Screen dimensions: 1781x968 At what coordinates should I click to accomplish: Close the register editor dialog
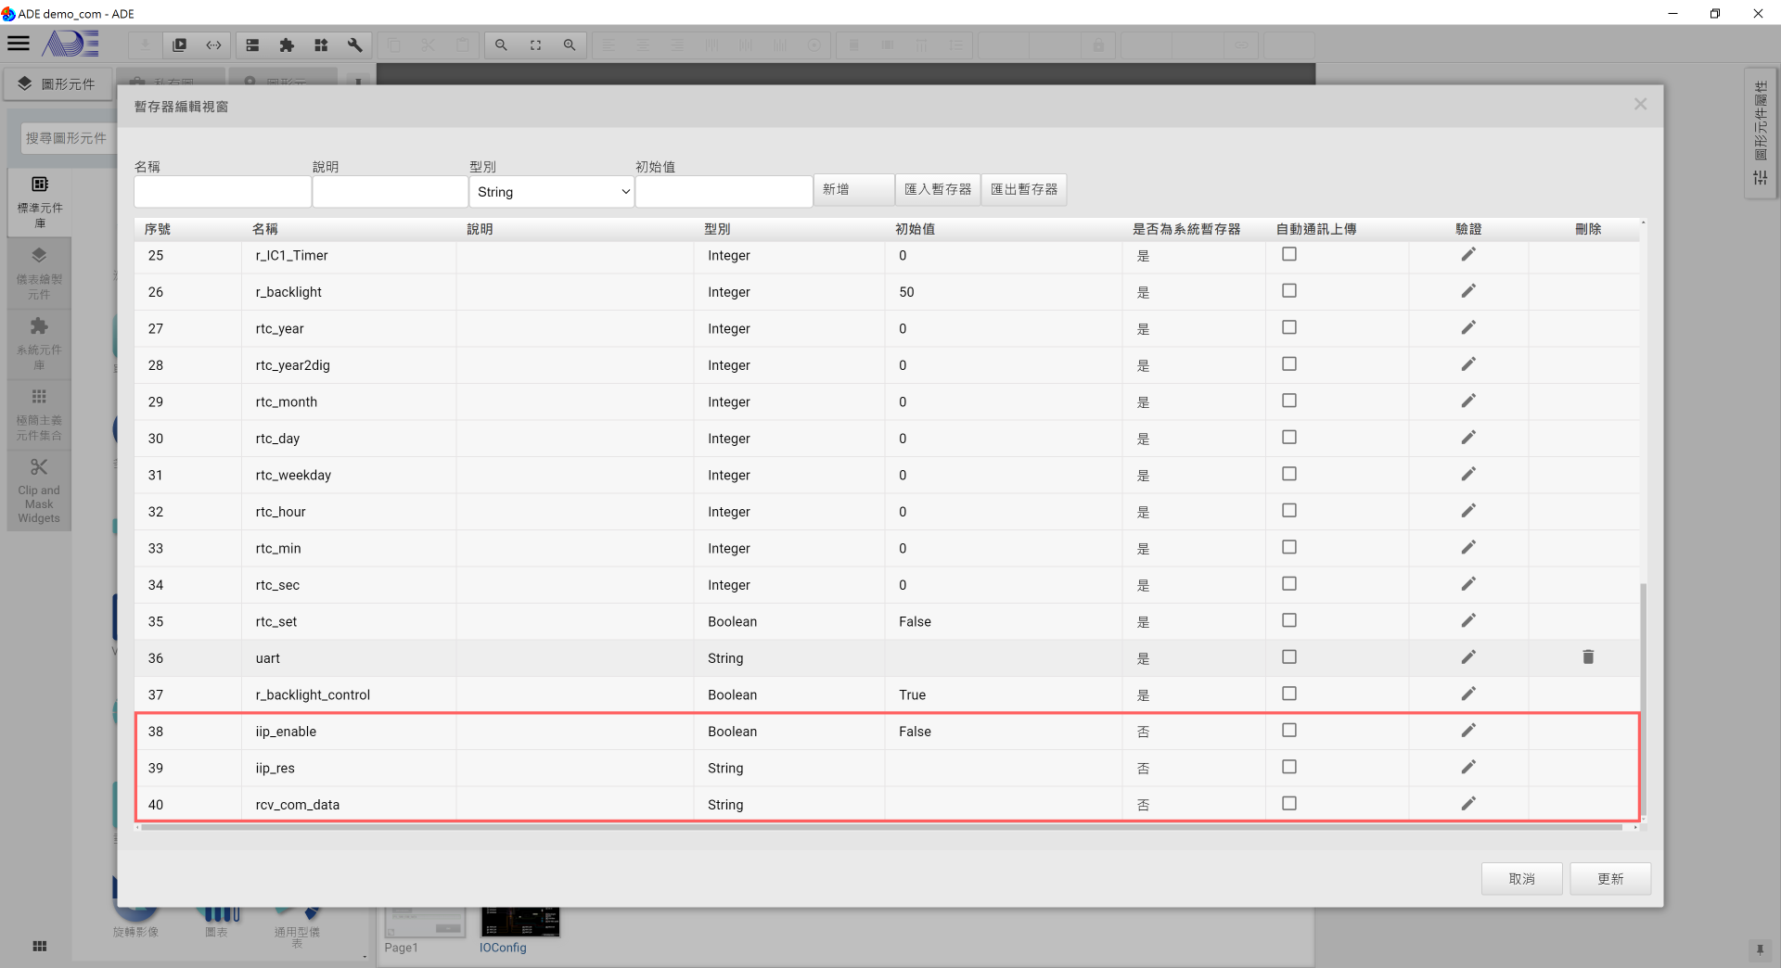coord(1640,105)
